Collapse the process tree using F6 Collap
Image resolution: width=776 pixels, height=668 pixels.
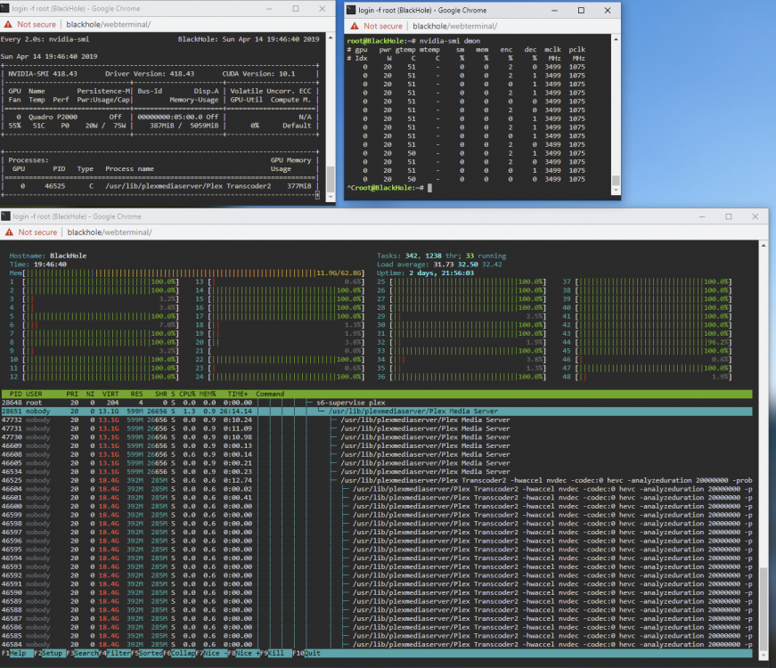179,653
